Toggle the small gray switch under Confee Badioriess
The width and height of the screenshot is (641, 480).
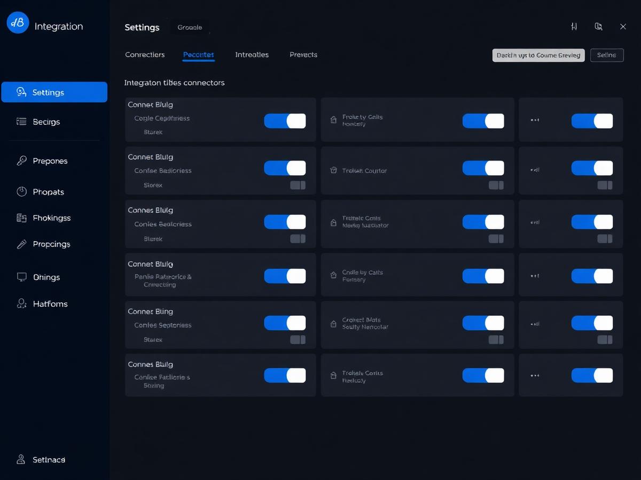(298, 185)
